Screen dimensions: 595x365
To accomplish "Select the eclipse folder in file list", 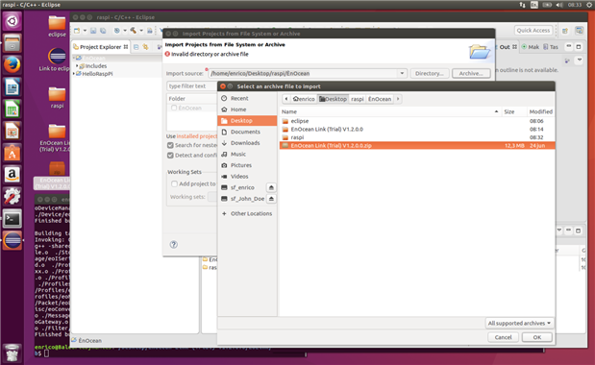I will 417,121.
